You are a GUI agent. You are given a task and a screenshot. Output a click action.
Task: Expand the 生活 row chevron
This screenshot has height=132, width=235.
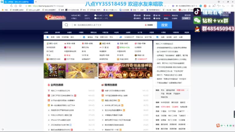click(187, 116)
